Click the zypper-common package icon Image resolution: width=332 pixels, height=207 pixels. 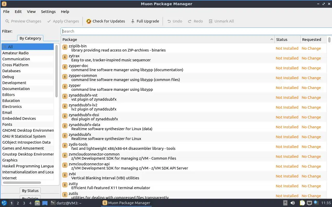[x=65, y=77]
